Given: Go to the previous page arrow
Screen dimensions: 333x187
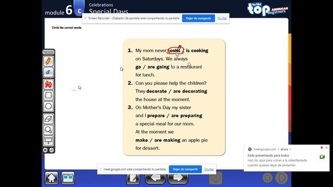Looking at the screenshot, I should (155, 178).
